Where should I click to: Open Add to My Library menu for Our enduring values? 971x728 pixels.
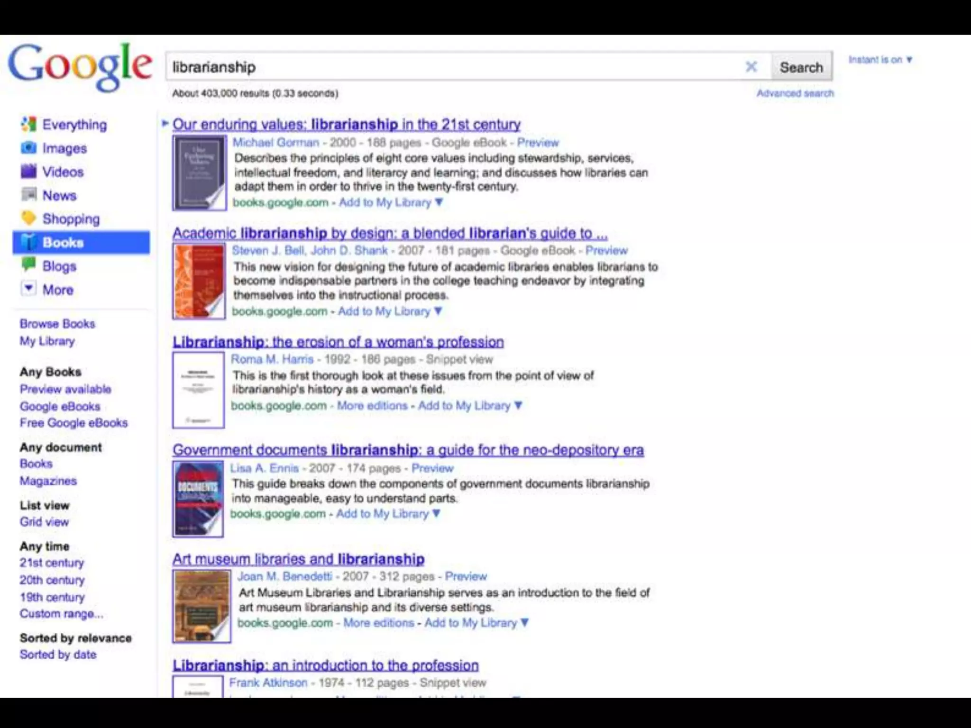(x=439, y=202)
